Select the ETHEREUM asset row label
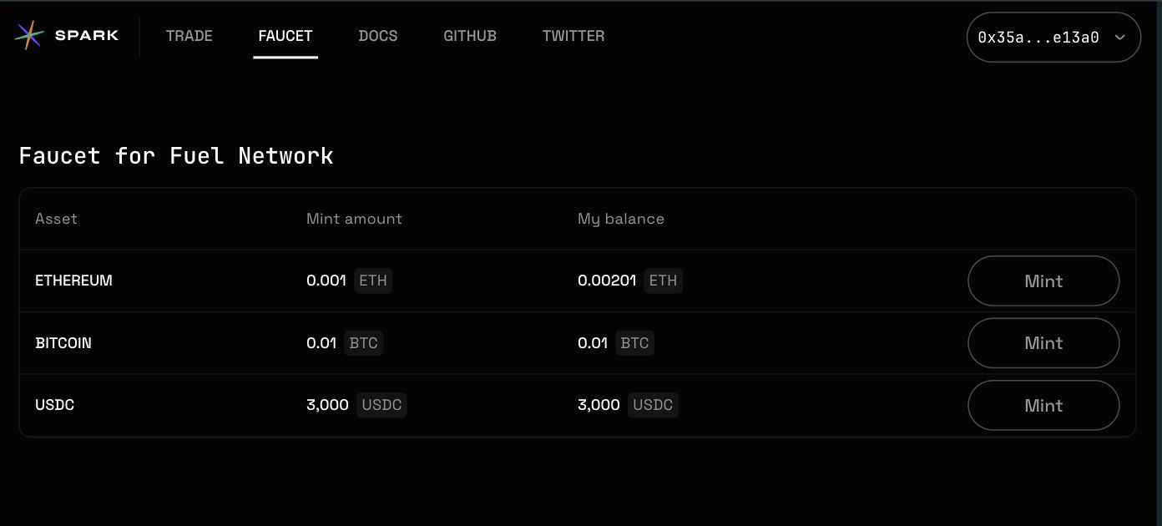1162x526 pixels. point(73,281)
